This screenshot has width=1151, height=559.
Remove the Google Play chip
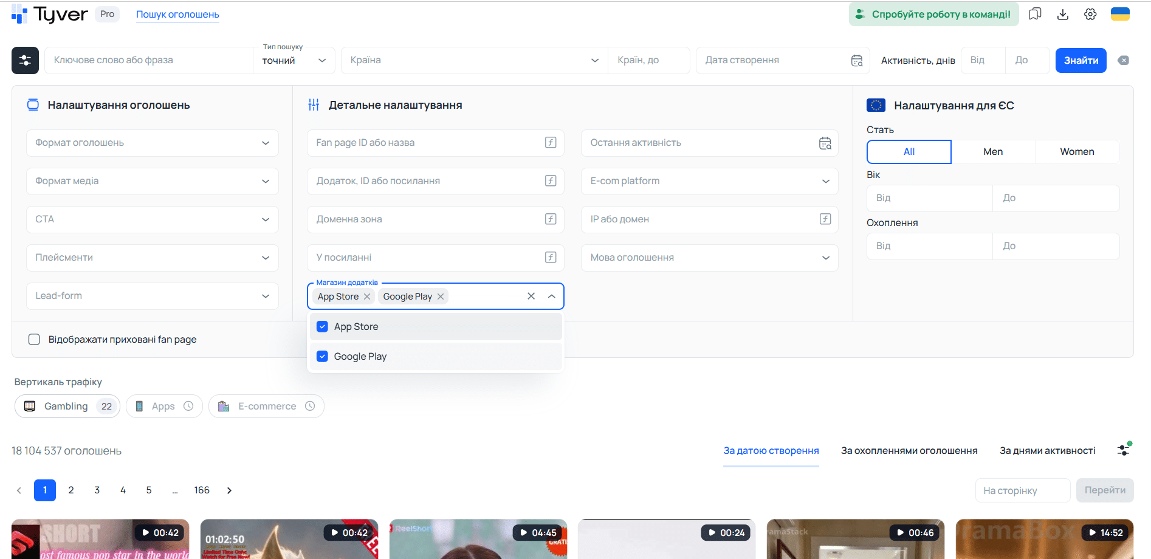click(441, 297)
